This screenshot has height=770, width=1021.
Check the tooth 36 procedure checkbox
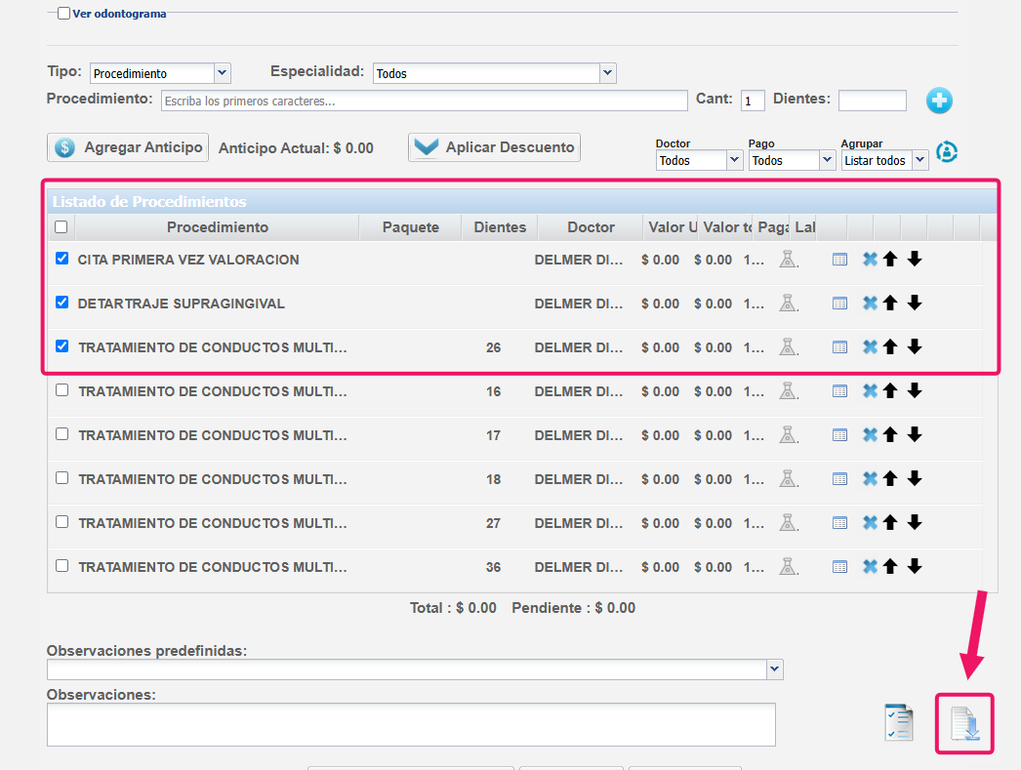tap(62, 566)
